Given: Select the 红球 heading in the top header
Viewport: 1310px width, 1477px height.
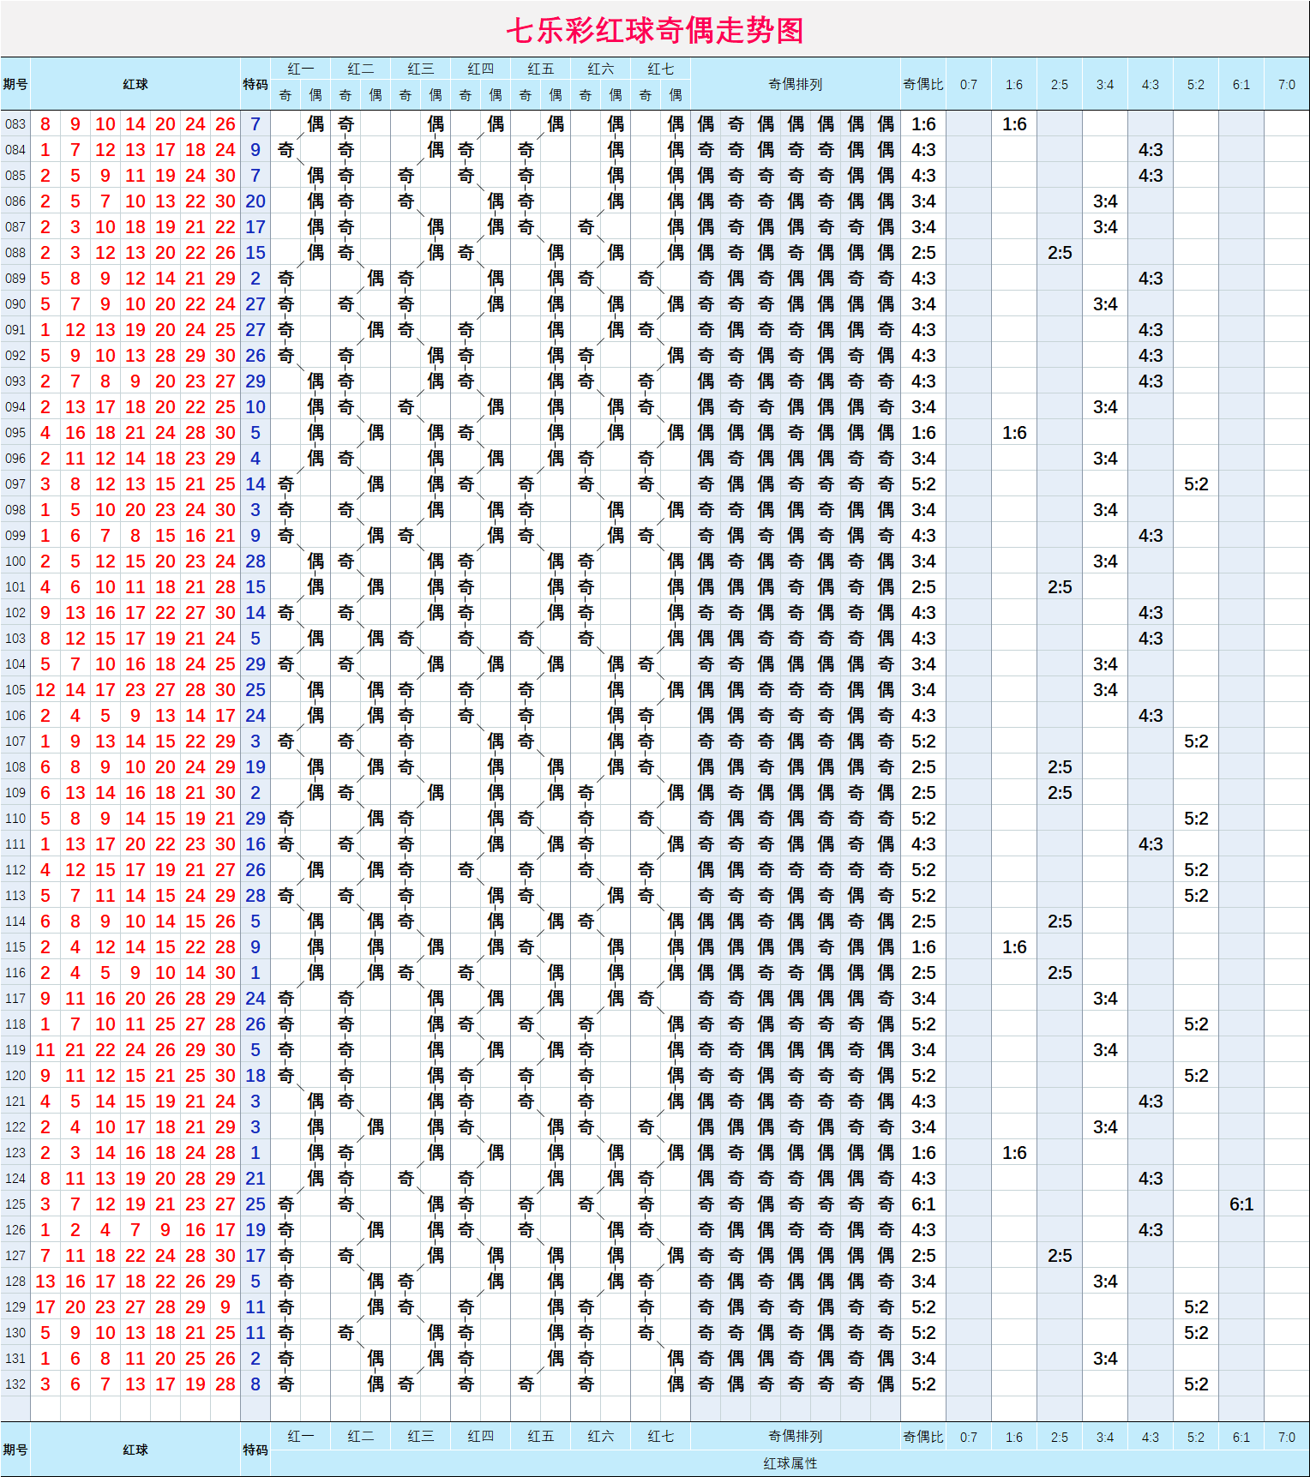Looking at the screenshot, I should tap(135, 84).
